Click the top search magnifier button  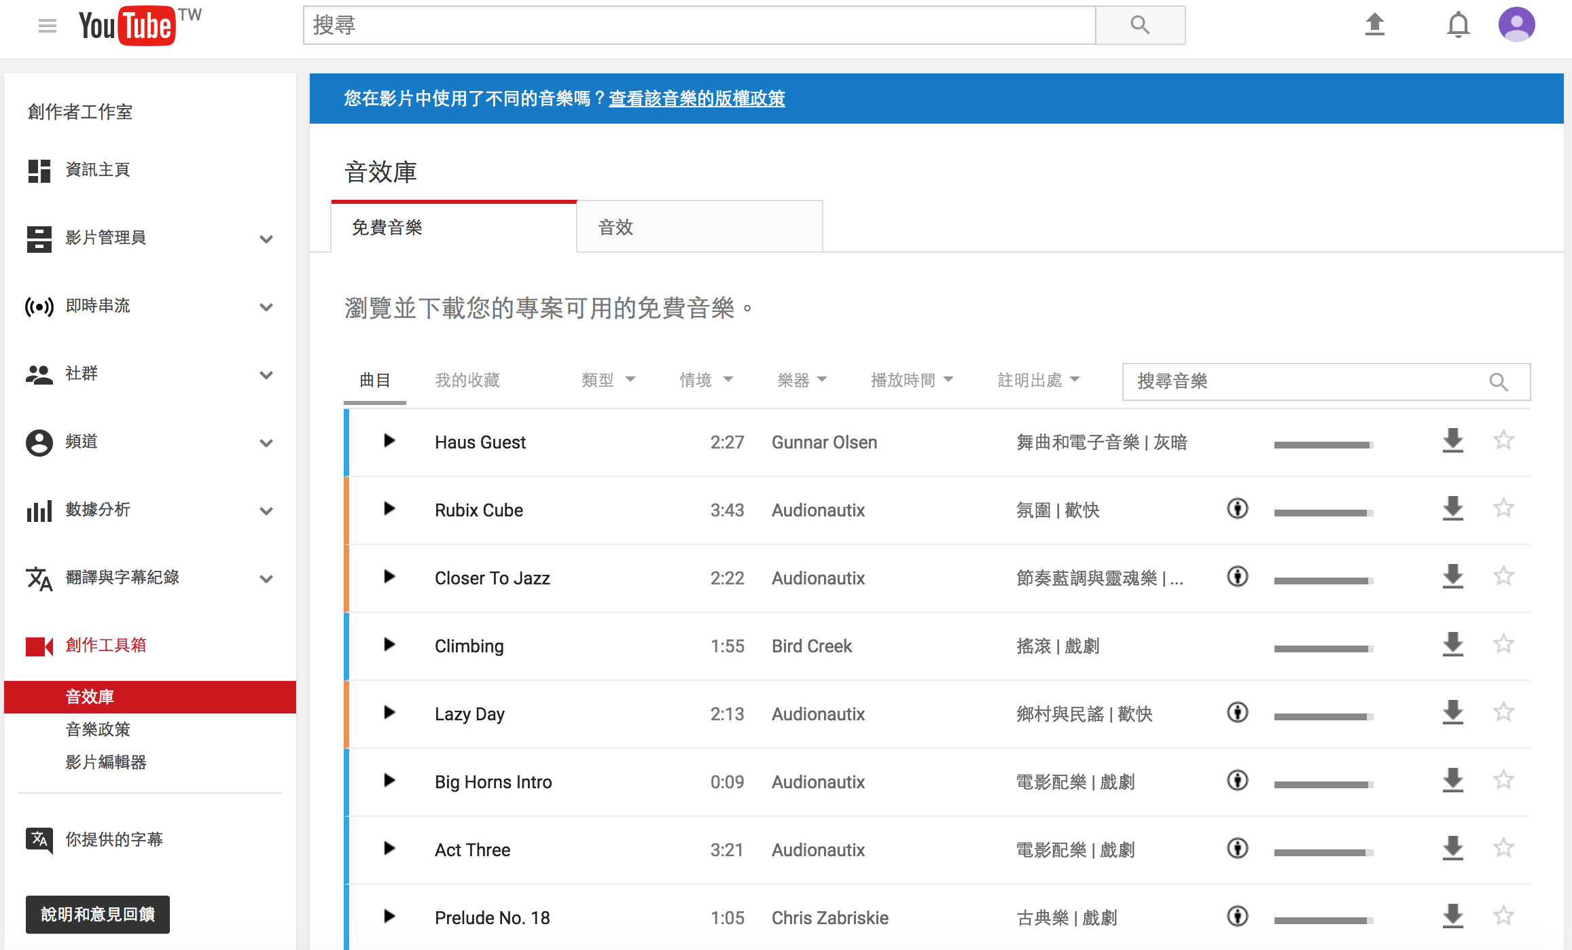coord(1141,26)
